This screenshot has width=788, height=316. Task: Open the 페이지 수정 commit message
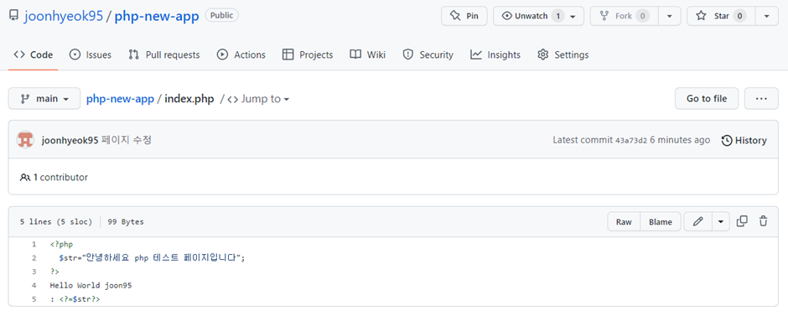click(x=127, y=140)
